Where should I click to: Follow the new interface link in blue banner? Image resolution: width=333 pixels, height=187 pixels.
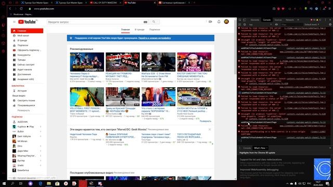(x=155, y=38)
